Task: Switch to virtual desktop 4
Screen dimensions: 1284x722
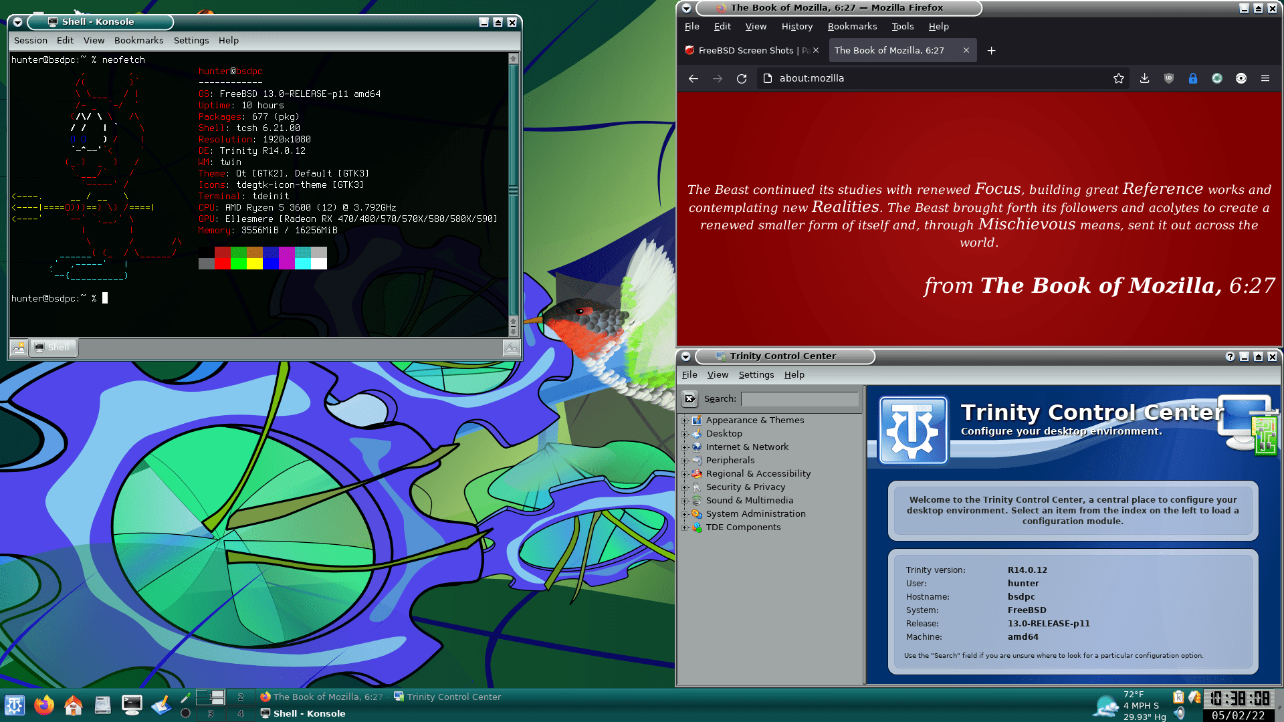Action: point(241,714)
